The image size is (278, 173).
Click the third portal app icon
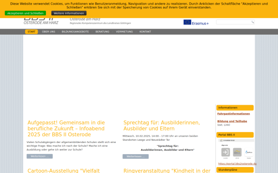click(249, 152)
